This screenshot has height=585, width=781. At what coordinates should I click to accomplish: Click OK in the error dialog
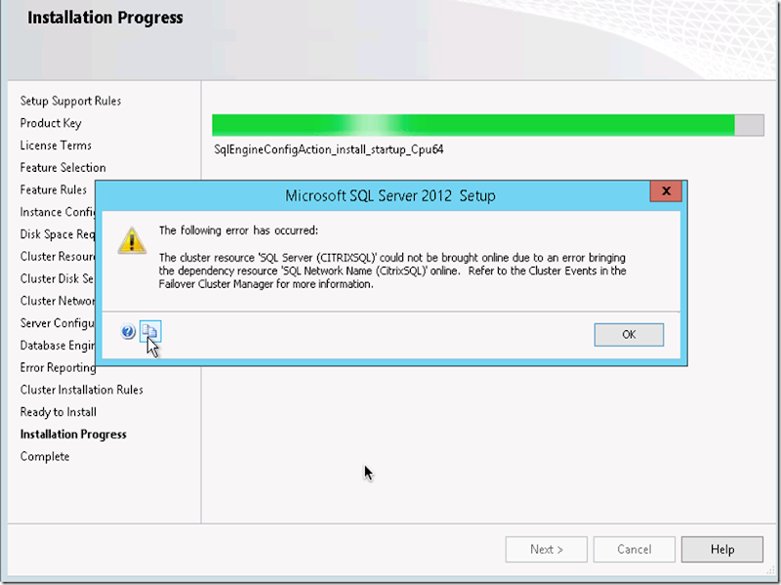(x=629, y=334)
